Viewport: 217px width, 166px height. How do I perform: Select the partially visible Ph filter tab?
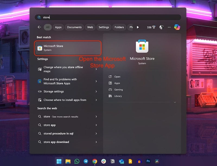[130, 27]
